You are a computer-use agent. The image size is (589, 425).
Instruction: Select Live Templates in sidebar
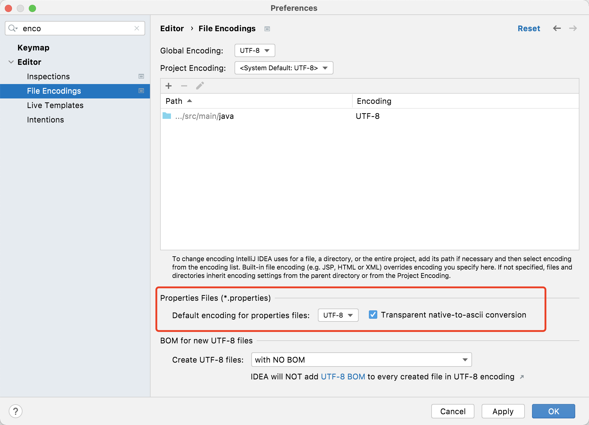tap(55, 105)
